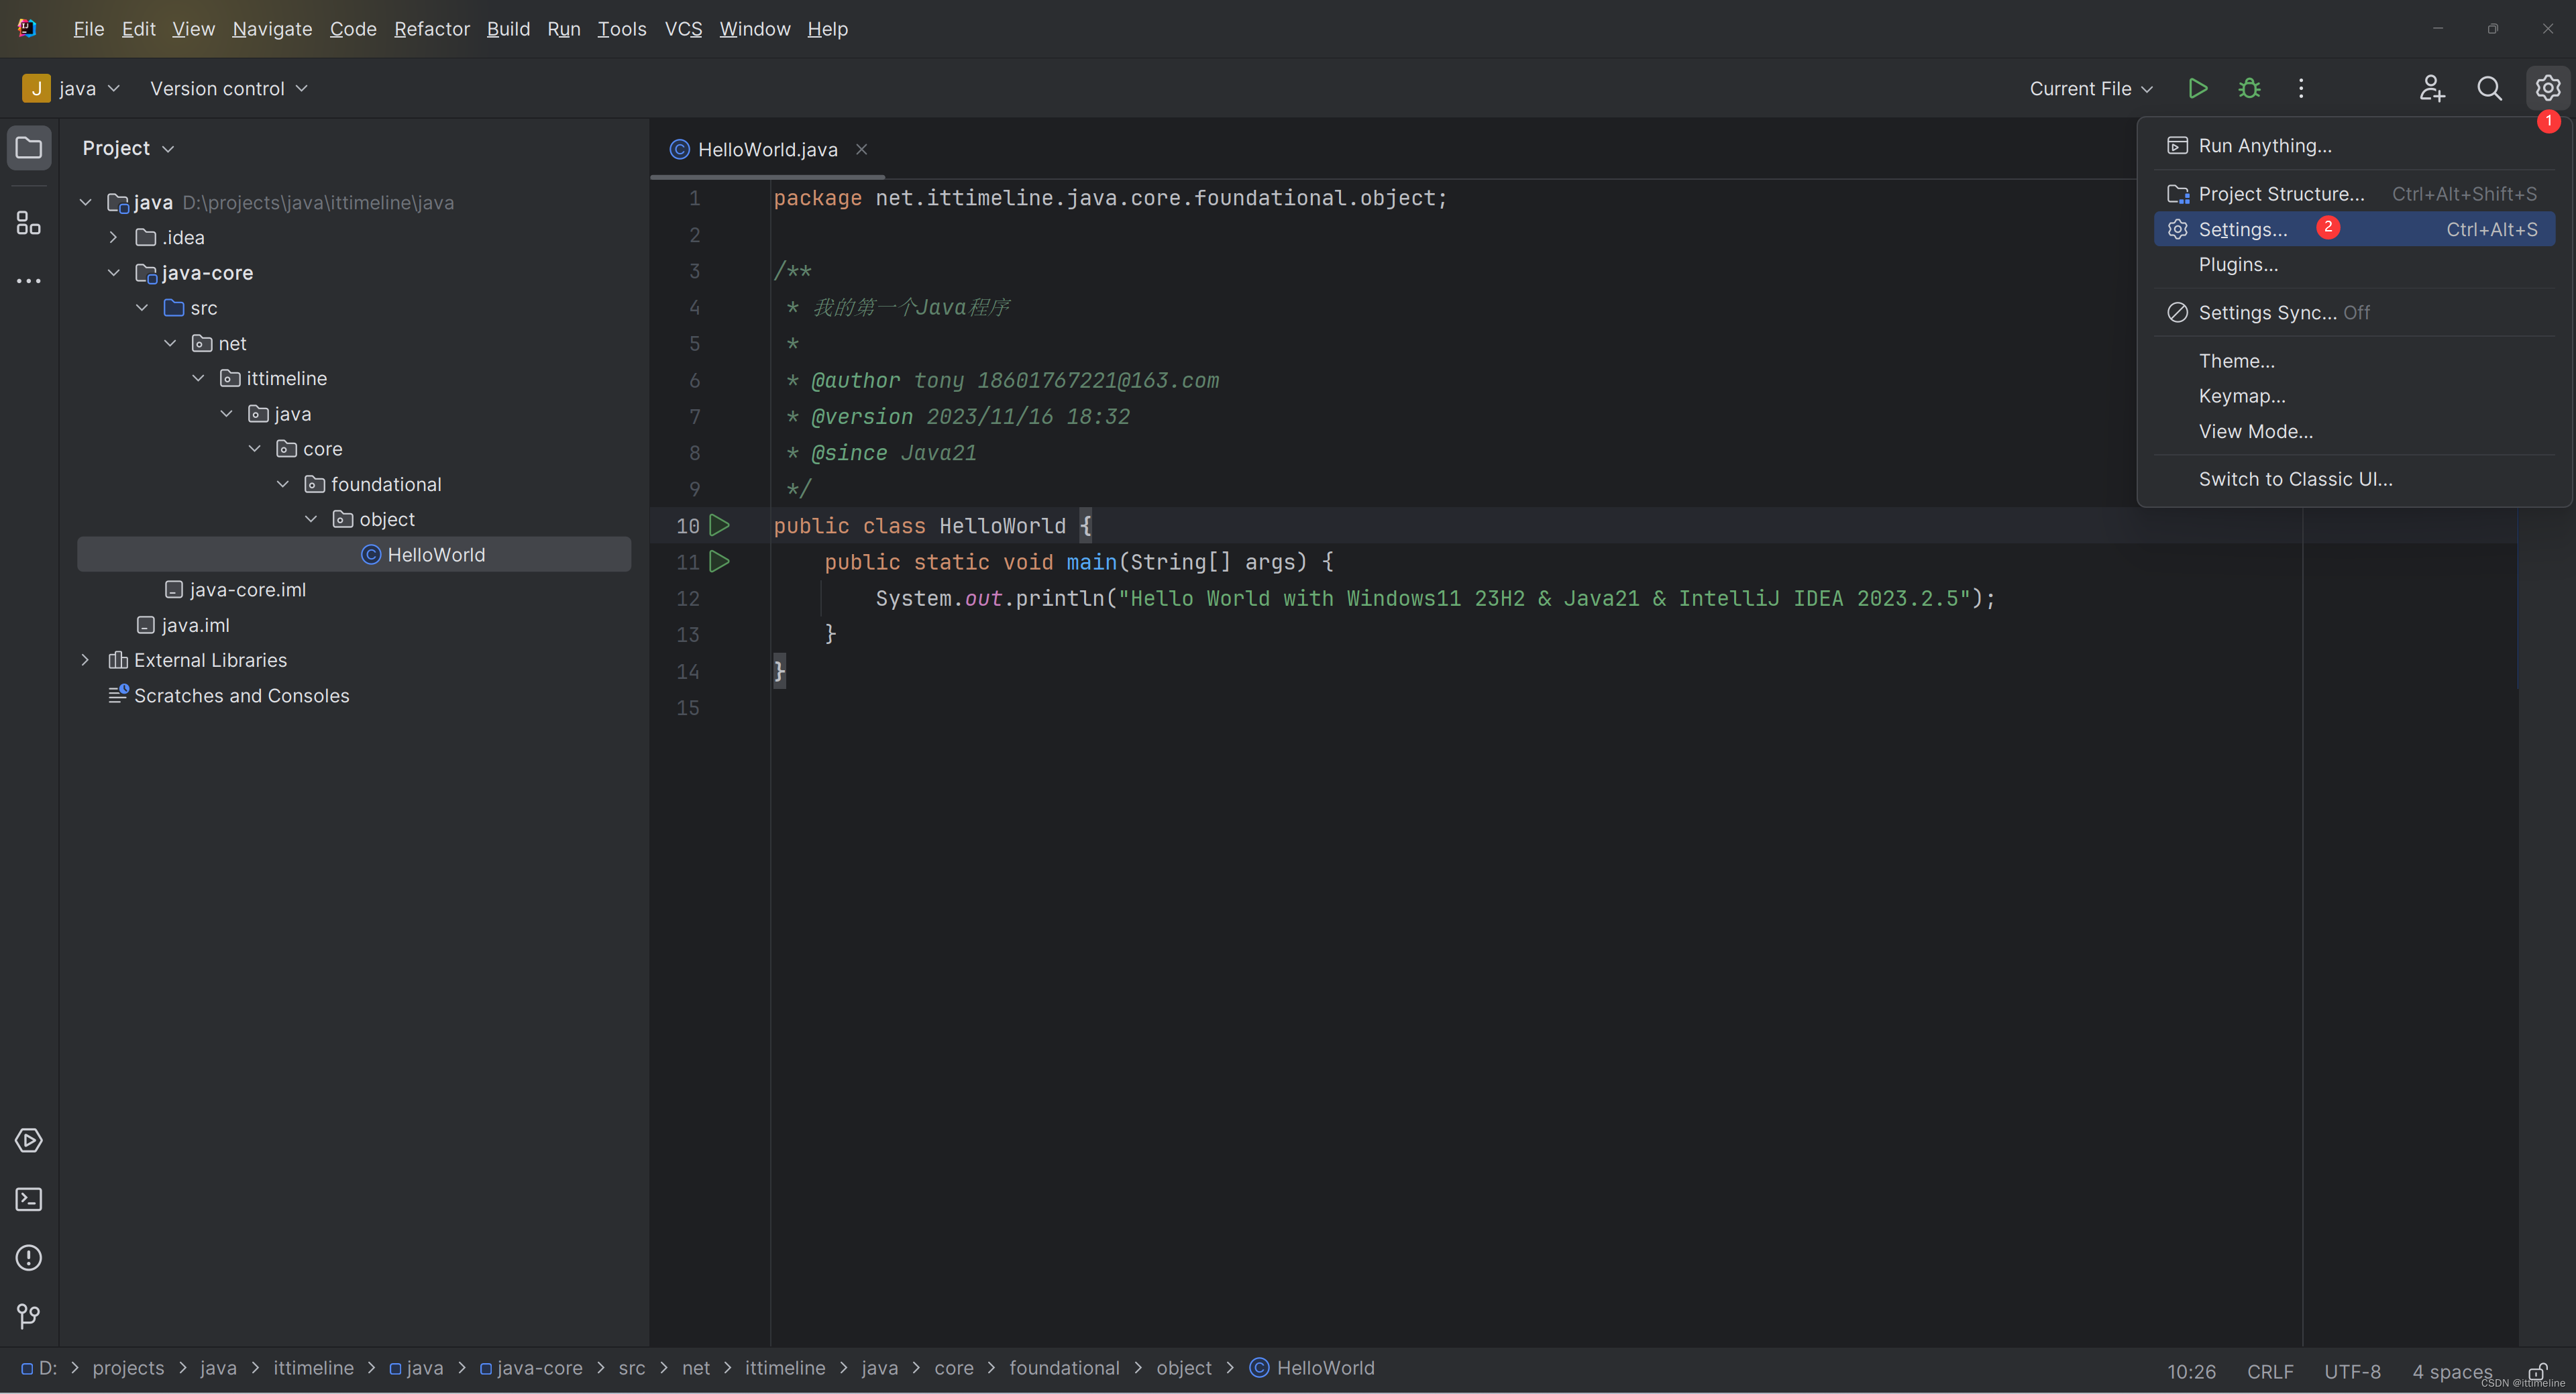Click the Account profile icon

click(x=2430, y=88)
